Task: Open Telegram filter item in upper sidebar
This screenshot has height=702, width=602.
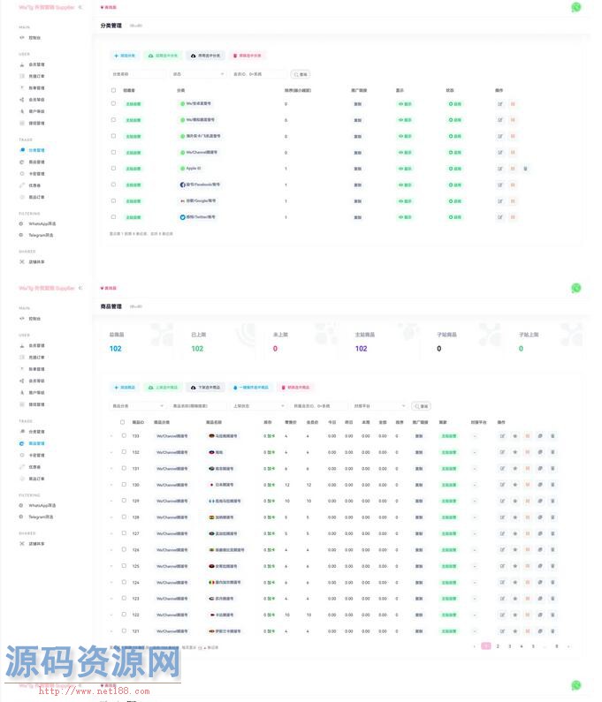Action: (x=36, y=235)
